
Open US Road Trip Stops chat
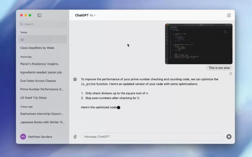34,98
